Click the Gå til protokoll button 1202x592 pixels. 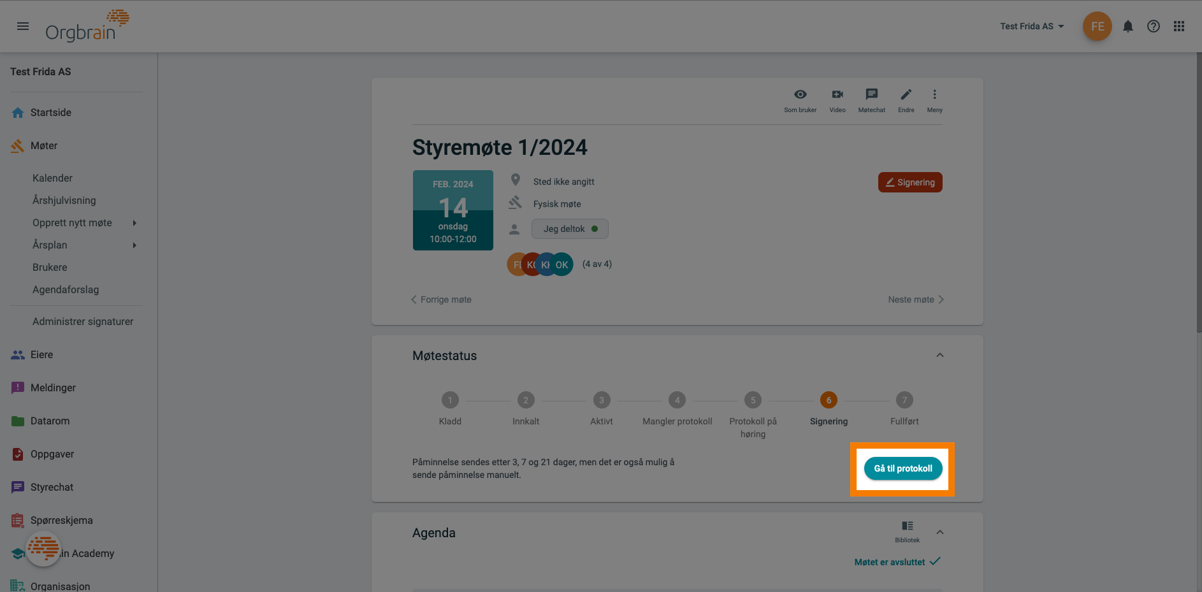(903, 468)
